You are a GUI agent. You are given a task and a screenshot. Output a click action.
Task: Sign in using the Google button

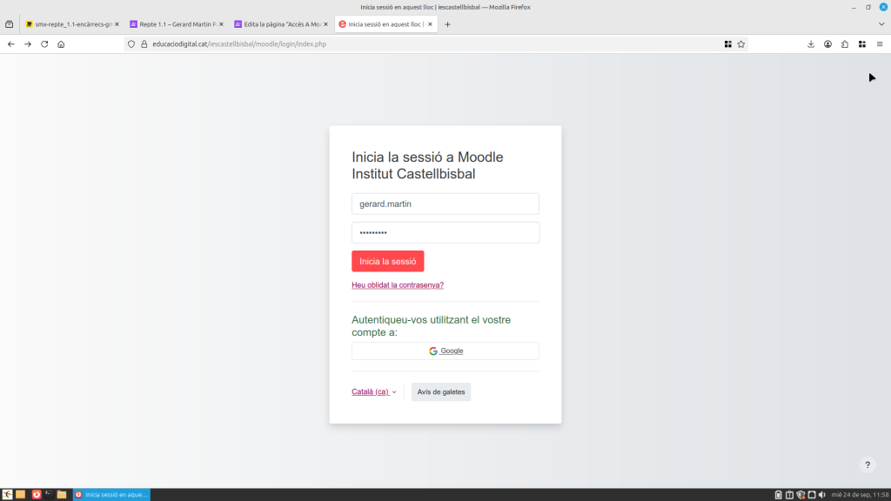coord(445,351)
